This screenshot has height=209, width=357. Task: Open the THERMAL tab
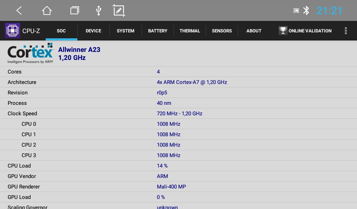[190, 31]
